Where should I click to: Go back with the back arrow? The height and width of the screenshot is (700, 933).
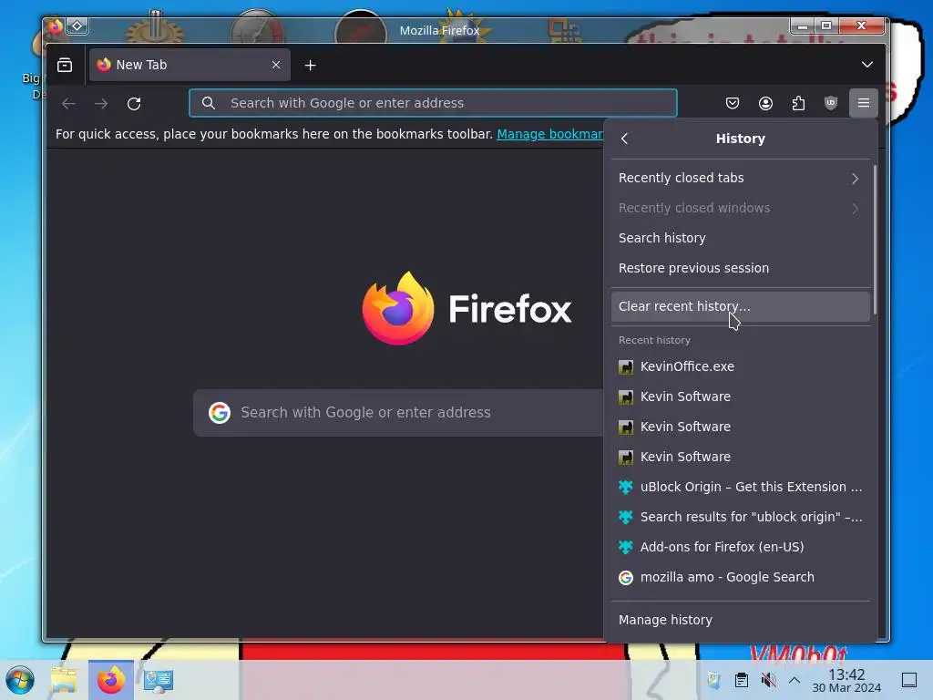[x=68, y=104]
